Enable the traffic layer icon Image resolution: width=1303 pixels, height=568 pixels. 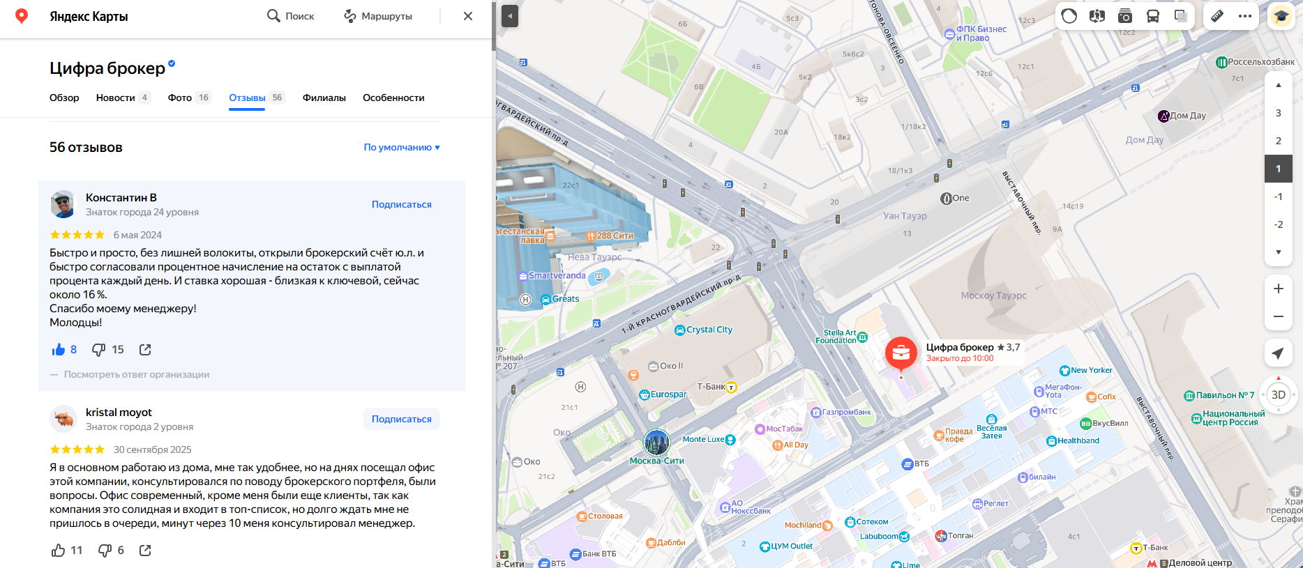tap(1069, 16)
